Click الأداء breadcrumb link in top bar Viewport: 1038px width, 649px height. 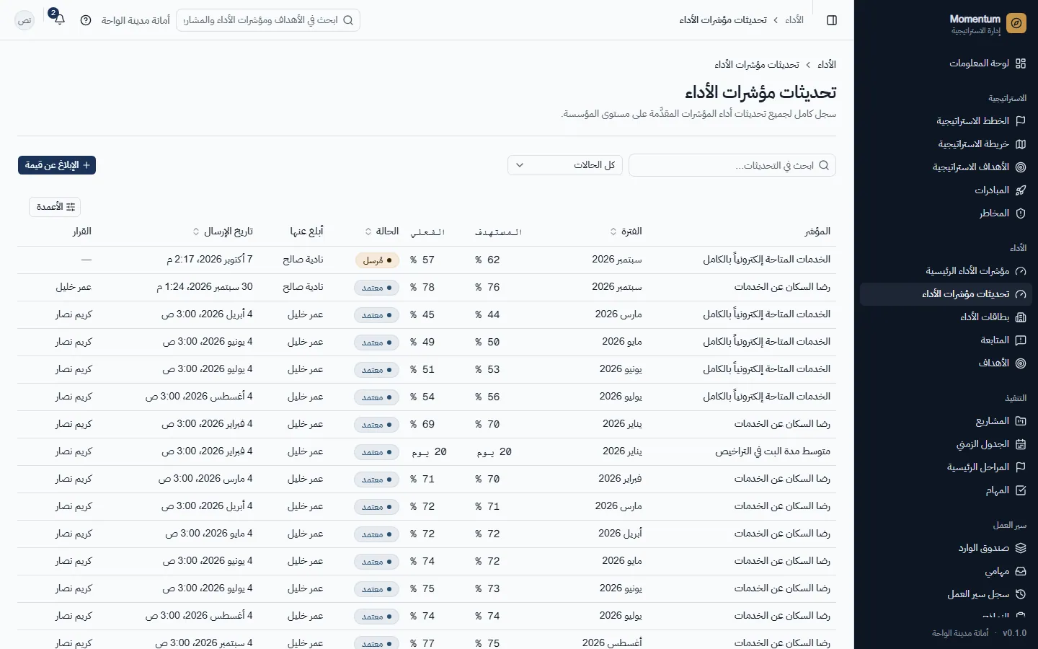click(x=794, y=20)
